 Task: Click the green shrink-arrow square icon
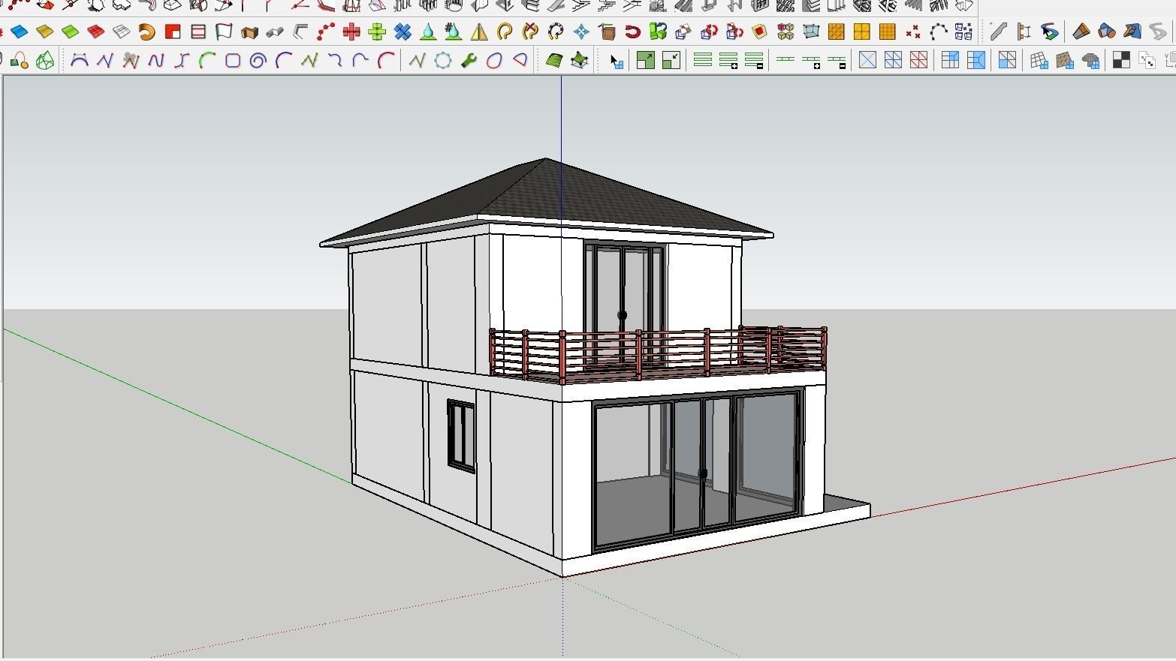[671, 60]
